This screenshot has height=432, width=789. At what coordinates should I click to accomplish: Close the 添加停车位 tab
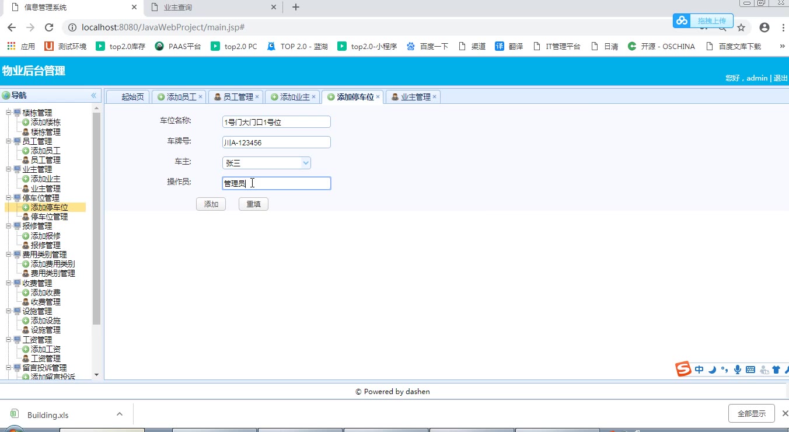[378, 97]
